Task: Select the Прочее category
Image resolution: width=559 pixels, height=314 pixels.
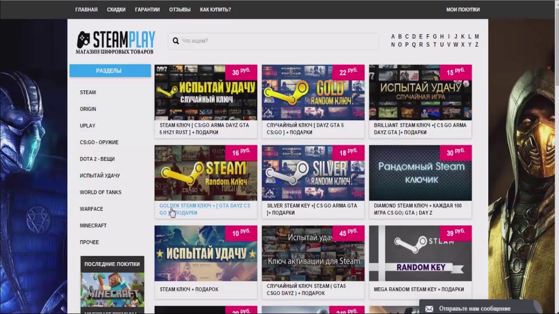Action: [89, 242]
